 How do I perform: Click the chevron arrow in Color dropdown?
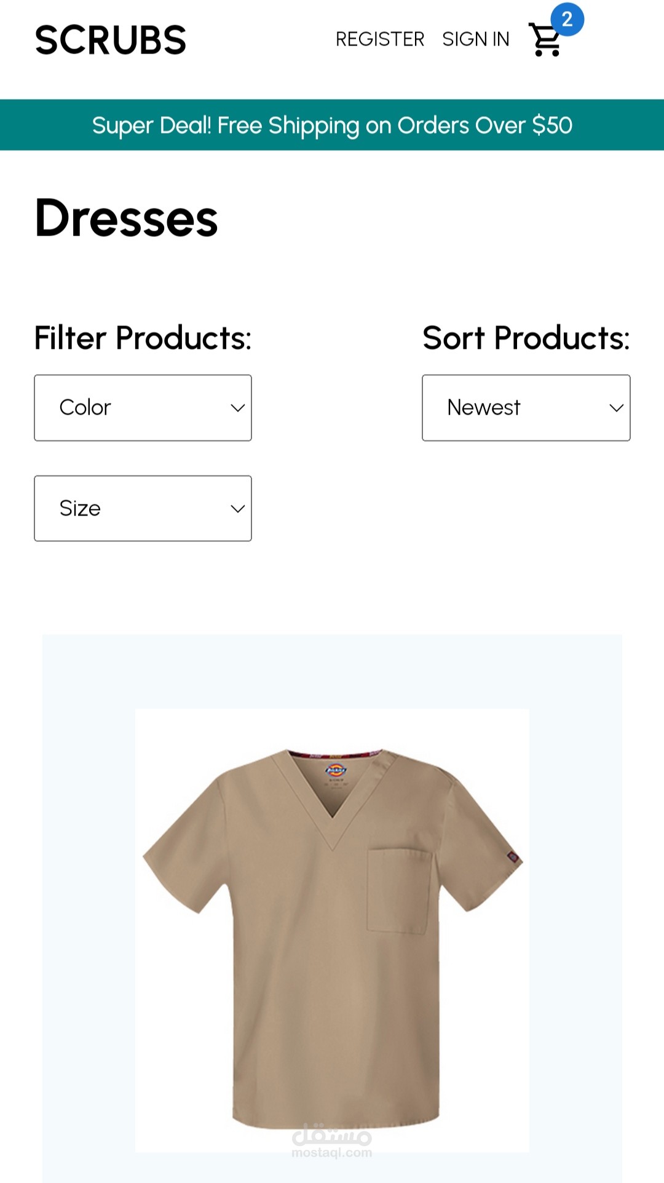point(238,408)
